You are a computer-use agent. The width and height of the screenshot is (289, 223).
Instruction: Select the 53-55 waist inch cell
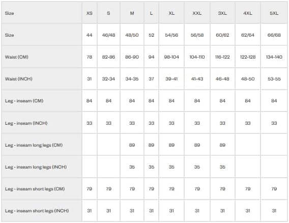point(274,79)
